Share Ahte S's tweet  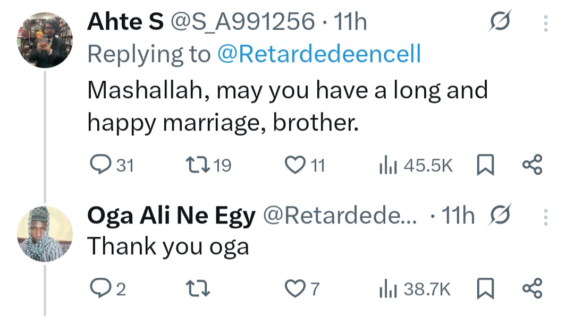click(532, 166)
